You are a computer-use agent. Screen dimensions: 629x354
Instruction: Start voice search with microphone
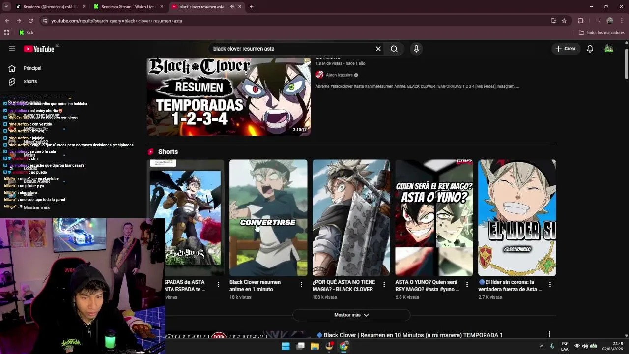tap(416, 49)
